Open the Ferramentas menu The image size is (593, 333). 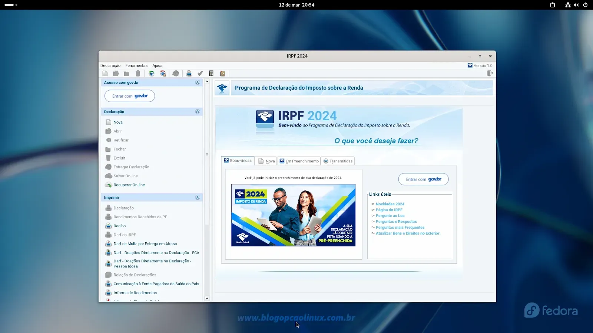pyautogui.click(x=136, y=65)
